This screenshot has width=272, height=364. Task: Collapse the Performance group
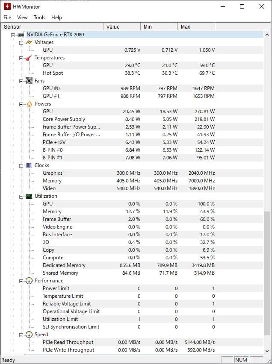21,281
